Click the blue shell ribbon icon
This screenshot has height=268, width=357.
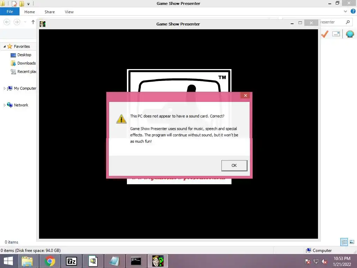350,34
